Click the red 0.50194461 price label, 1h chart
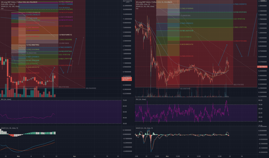 tap(262, 67)
